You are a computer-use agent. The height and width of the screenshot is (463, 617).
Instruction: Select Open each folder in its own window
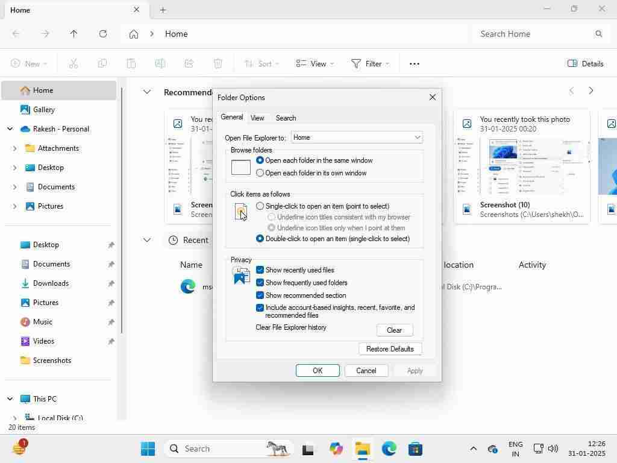(260, 173)
